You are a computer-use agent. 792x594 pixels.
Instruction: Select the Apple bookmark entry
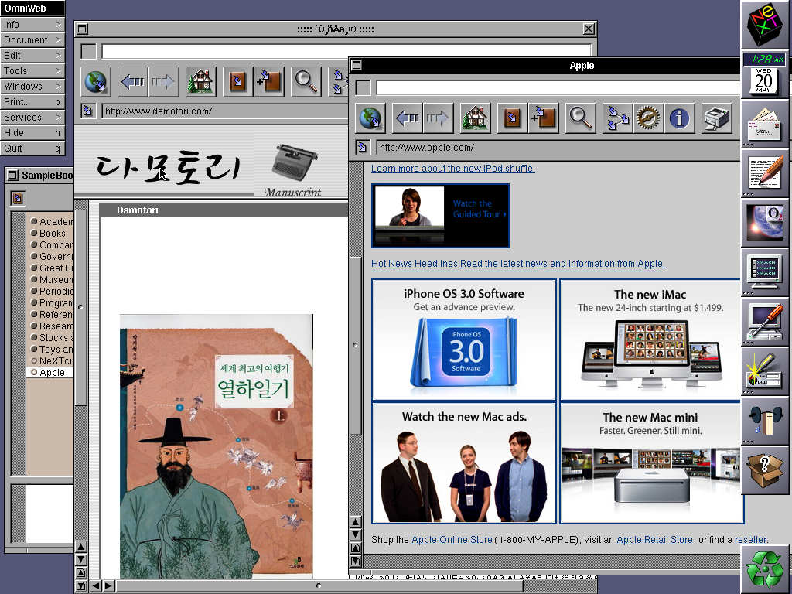click(x=50, y=373)
